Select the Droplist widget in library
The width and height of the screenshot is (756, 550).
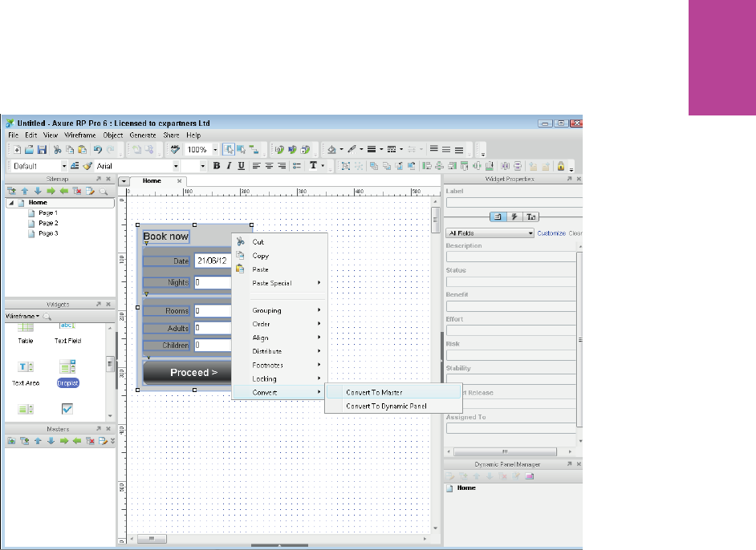tap(67, 374)
